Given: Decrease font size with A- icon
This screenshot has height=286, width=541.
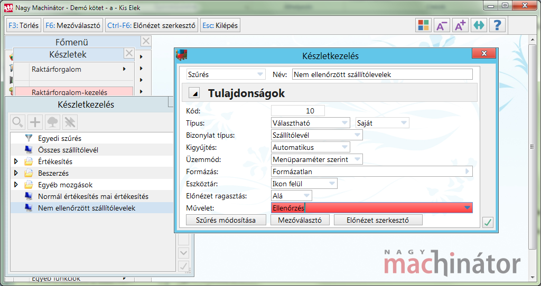Looking at the screenshot, I should click(442, 25).
